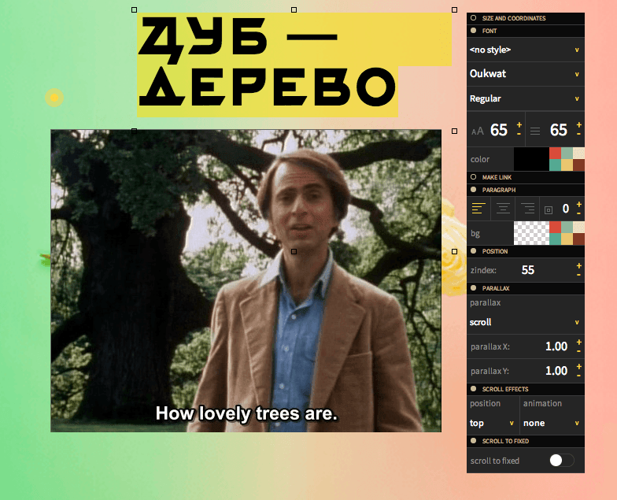Pick yellow swatch in color row
This screenshot has width=617, height=500.
(x=567, y=165)
